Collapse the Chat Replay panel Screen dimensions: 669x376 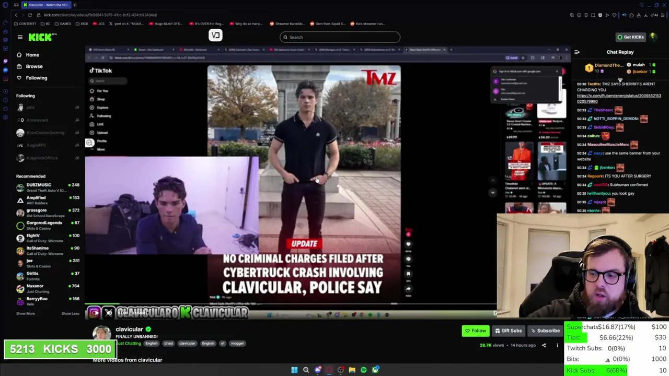(x=577, y=52)
